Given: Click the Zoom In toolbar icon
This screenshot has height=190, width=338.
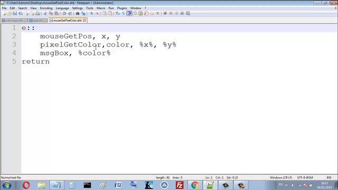Looking at the screenshot, I should tap(91, 13).
